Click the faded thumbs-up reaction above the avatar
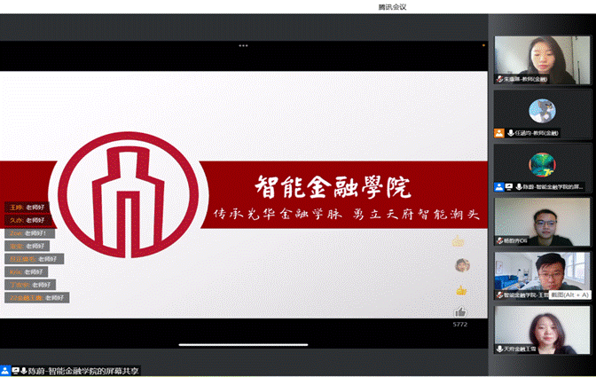The image size is (596, 377). (458, 241)
